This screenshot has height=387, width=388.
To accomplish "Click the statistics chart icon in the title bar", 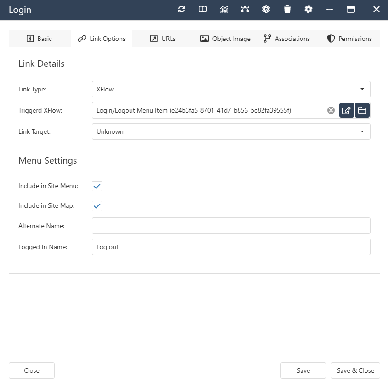I will pyautogui.click(x=223, y=9).
